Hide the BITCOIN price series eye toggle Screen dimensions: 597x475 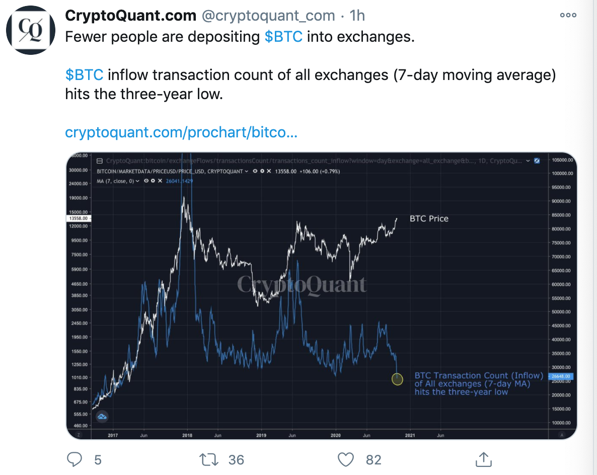click(255, 171)
